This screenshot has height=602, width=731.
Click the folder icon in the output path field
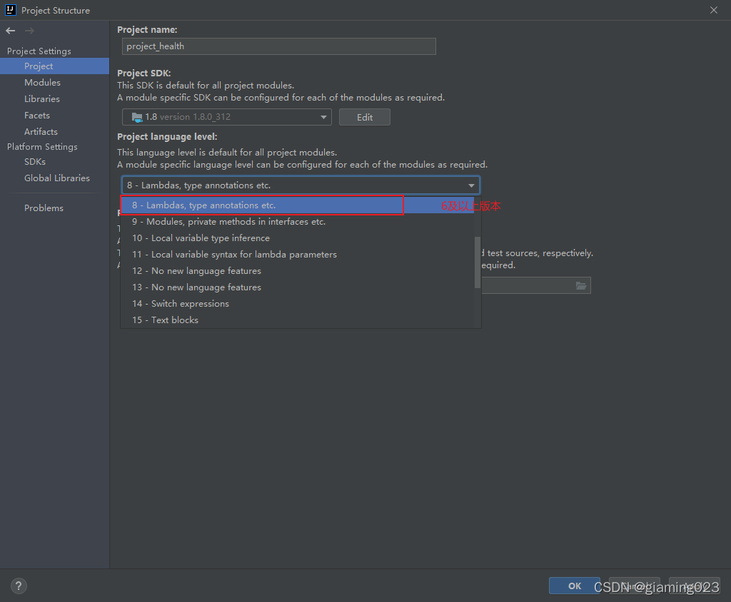(580, 285)
